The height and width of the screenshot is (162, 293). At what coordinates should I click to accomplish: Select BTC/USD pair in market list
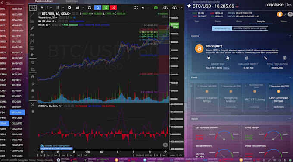pyautogui.click(x=17, y=112)
